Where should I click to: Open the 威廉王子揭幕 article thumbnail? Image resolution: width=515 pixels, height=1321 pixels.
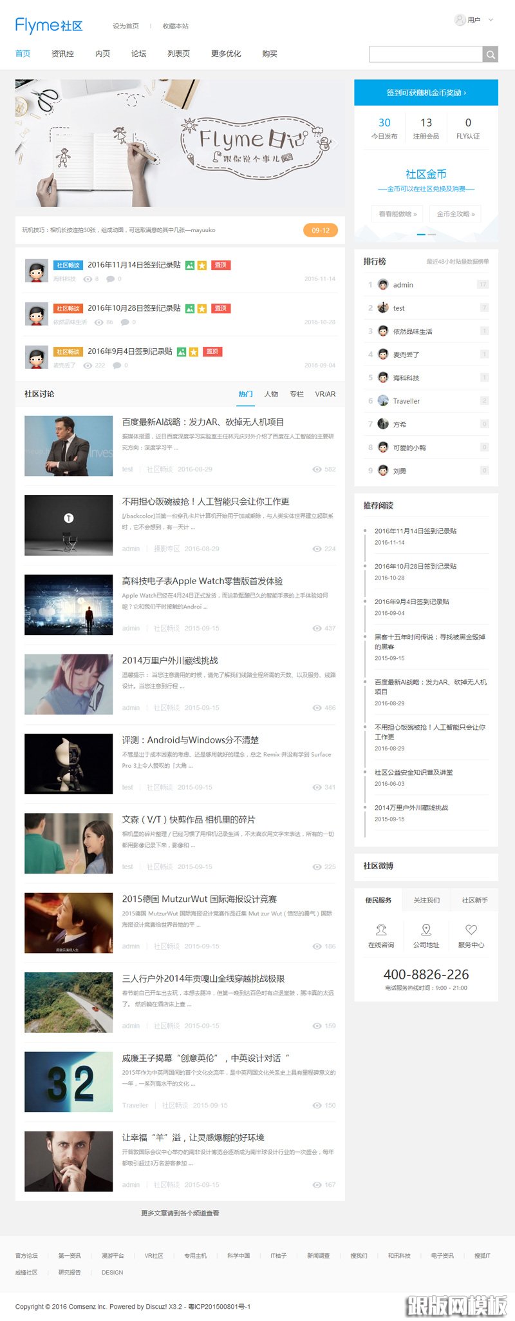(x=69, y=1082)
